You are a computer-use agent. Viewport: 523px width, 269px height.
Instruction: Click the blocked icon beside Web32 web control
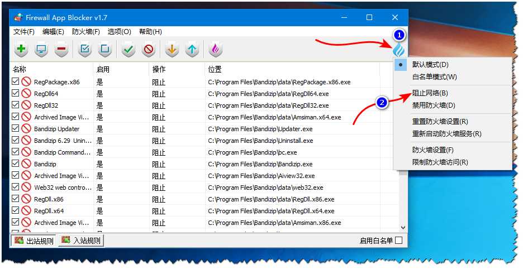point(26,188)
